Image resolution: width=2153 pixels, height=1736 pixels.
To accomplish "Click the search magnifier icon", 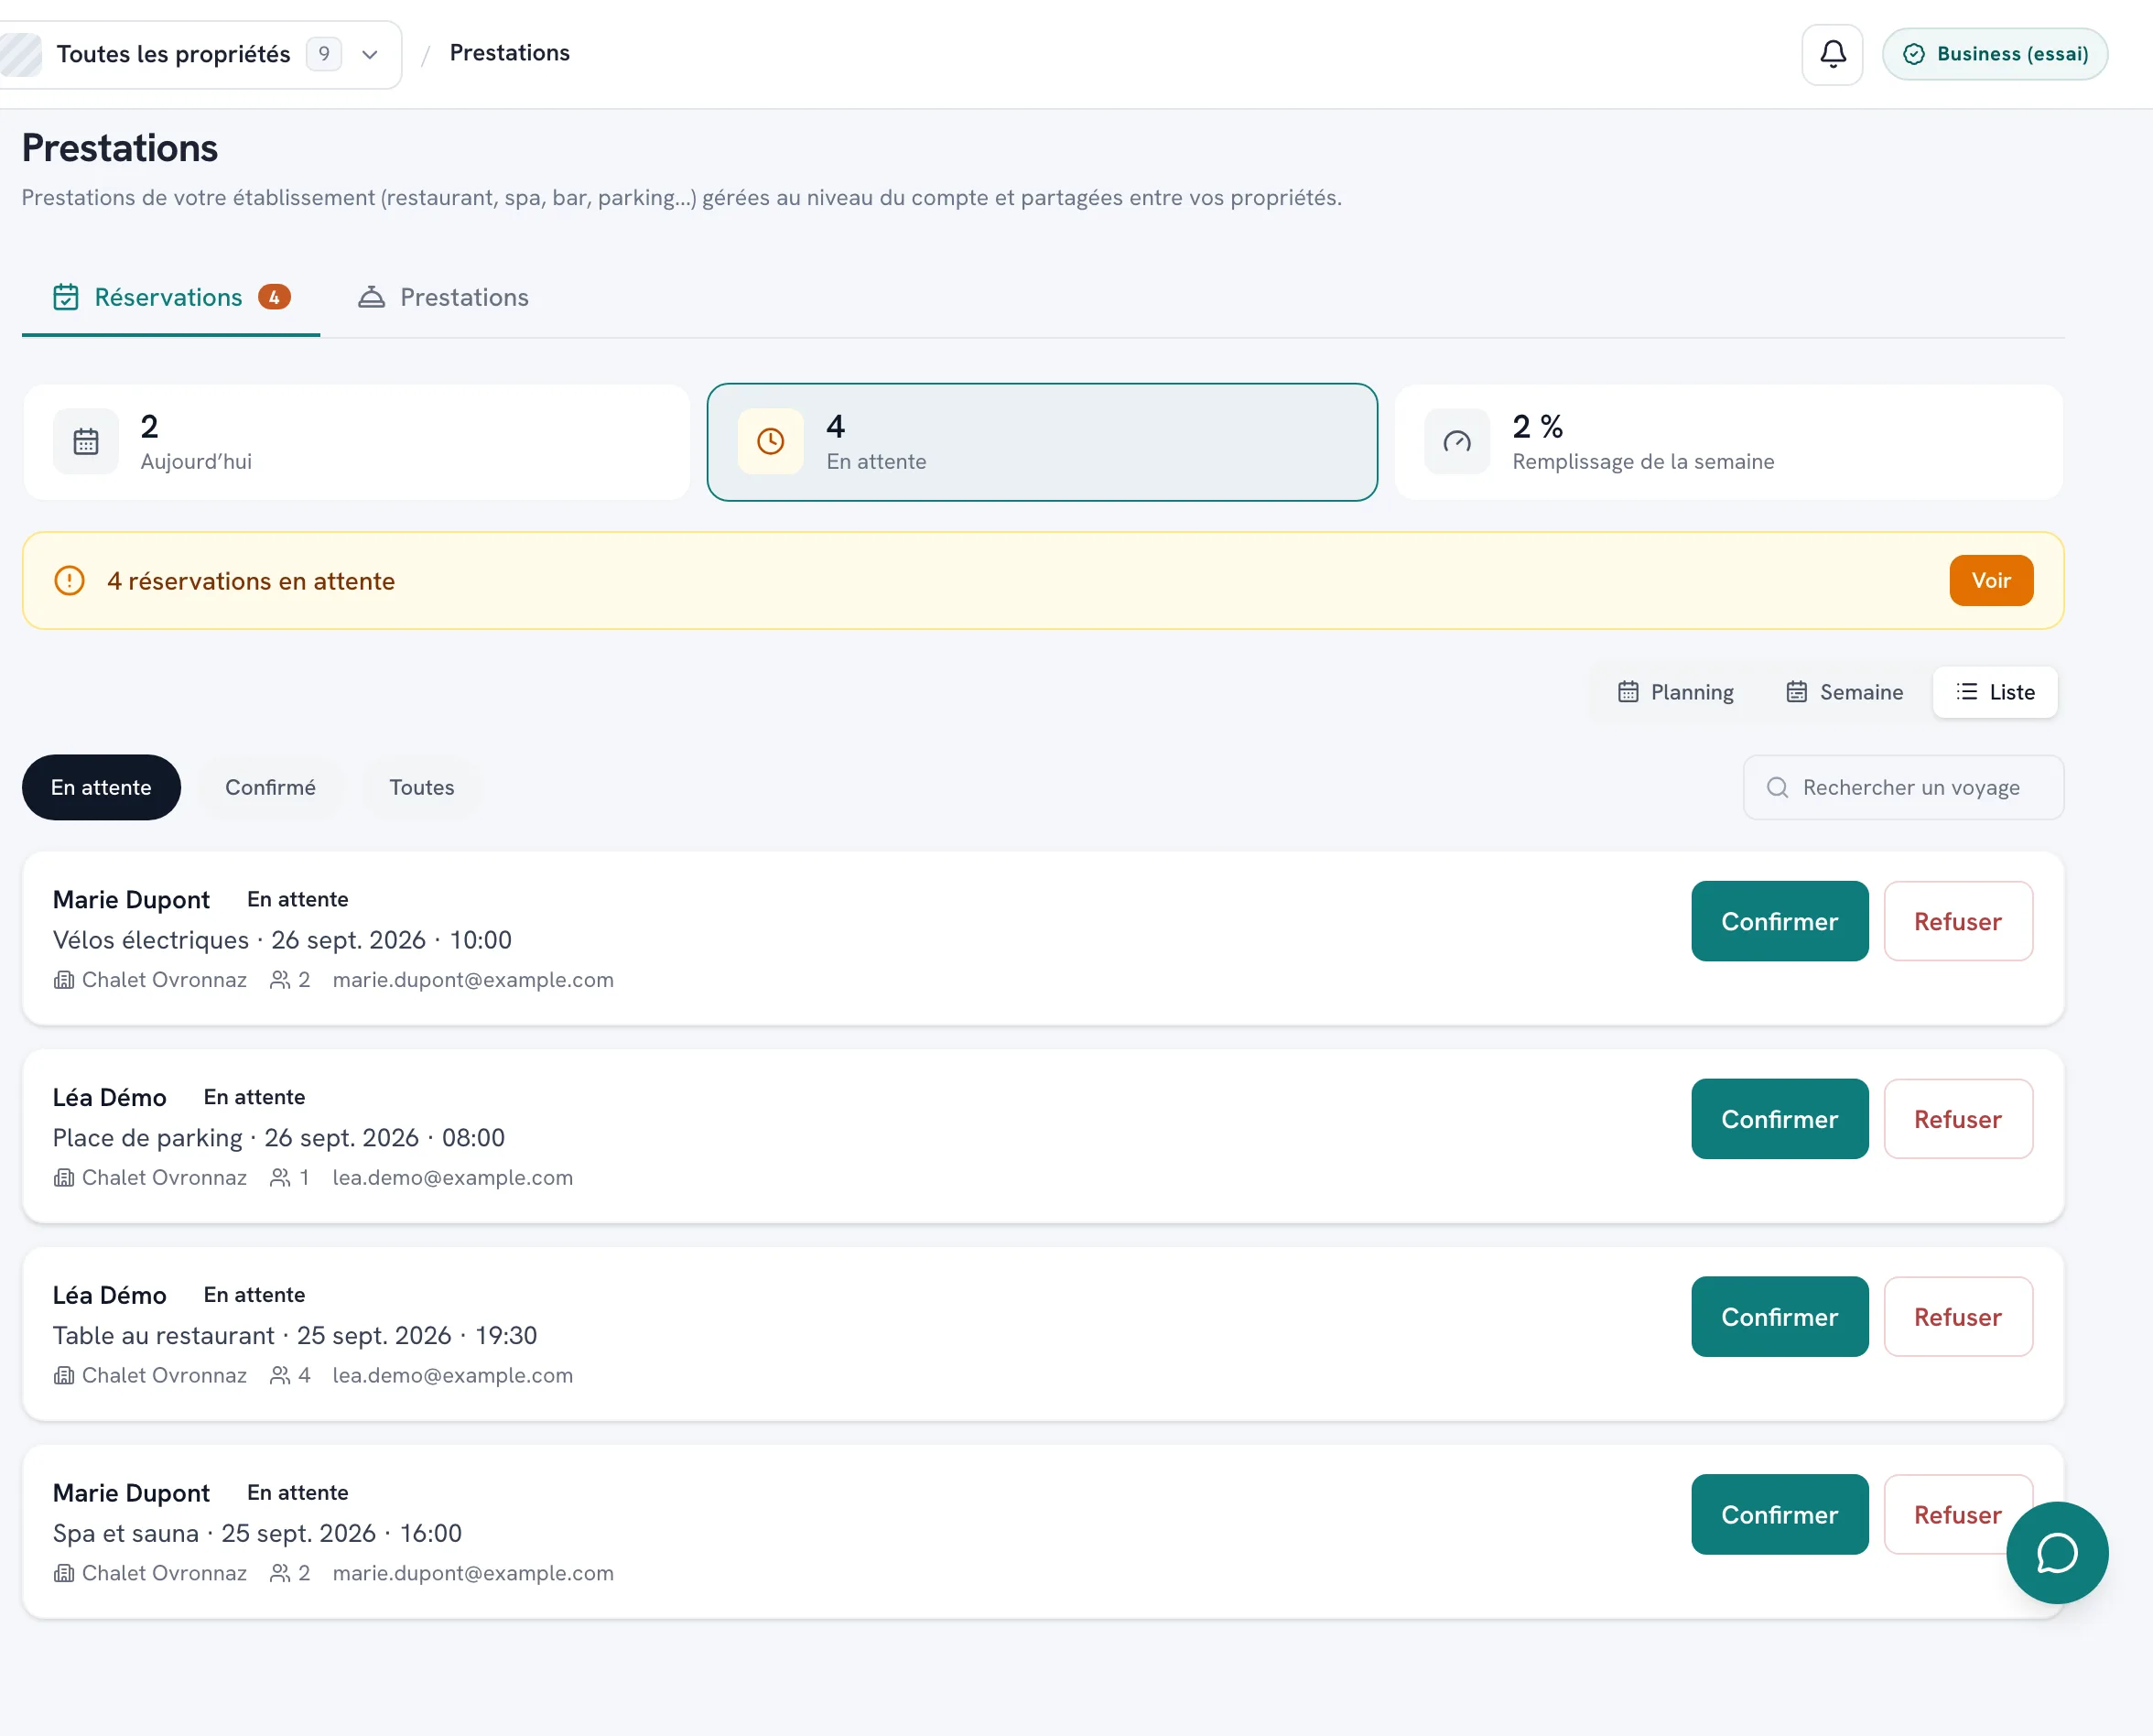I will coord(1776,787).
